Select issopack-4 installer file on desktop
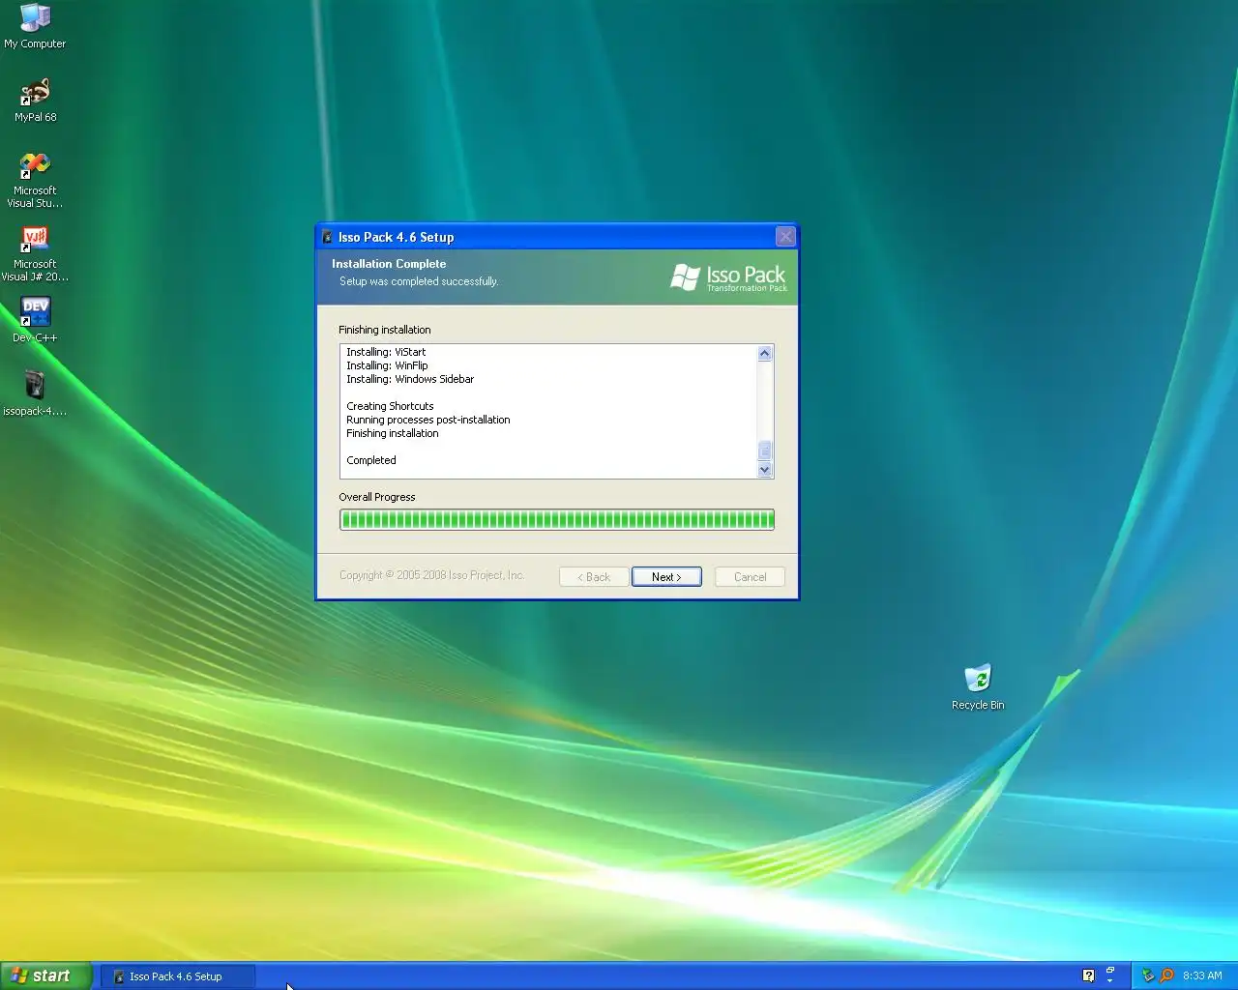 click(x=35, y=393)
